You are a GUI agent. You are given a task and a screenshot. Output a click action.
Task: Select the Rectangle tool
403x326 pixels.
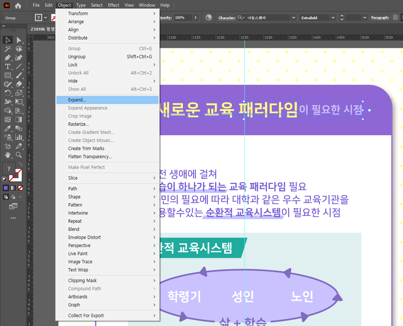(x=8, y=75)
